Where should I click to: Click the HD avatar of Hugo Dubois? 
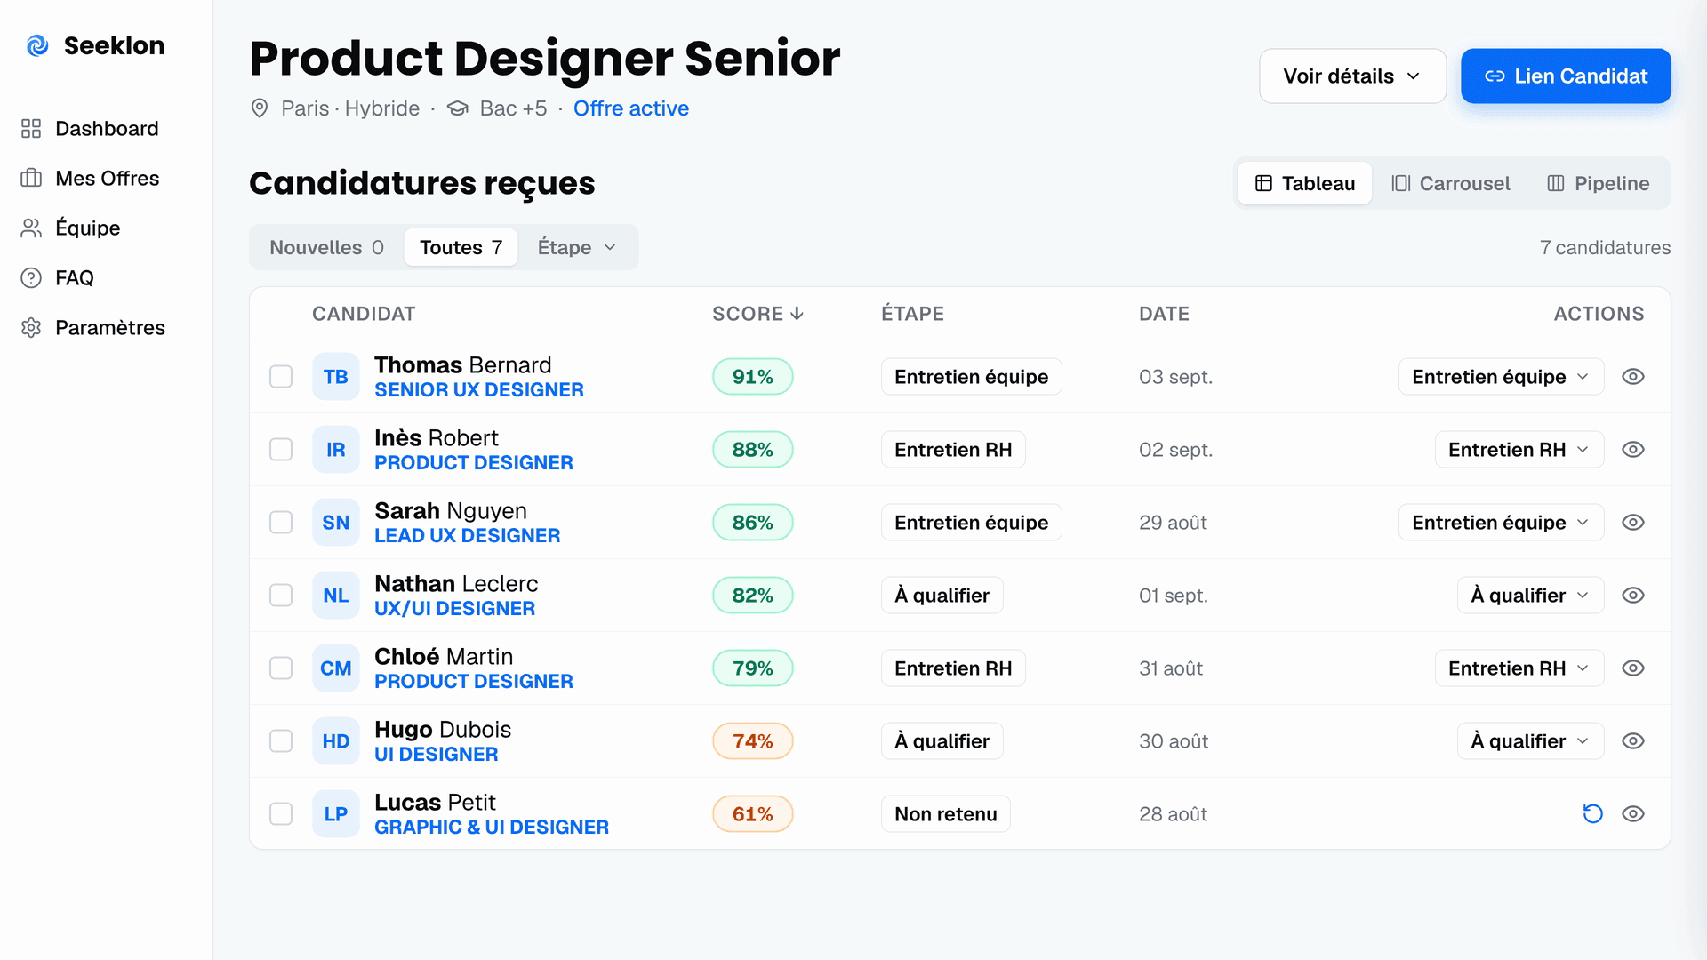[x=336, y=741]
